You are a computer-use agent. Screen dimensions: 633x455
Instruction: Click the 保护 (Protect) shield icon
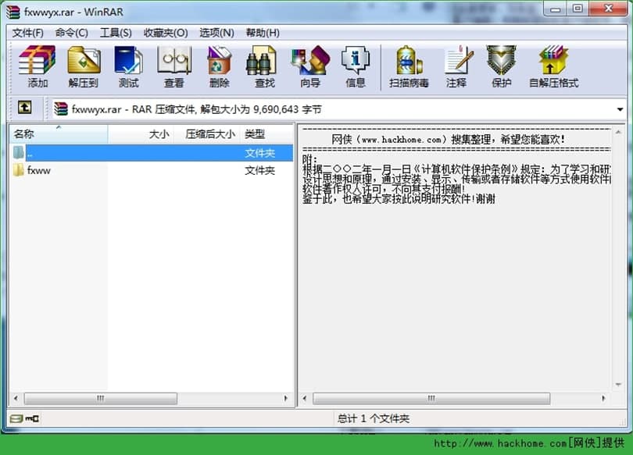click(x=501, y=66)
